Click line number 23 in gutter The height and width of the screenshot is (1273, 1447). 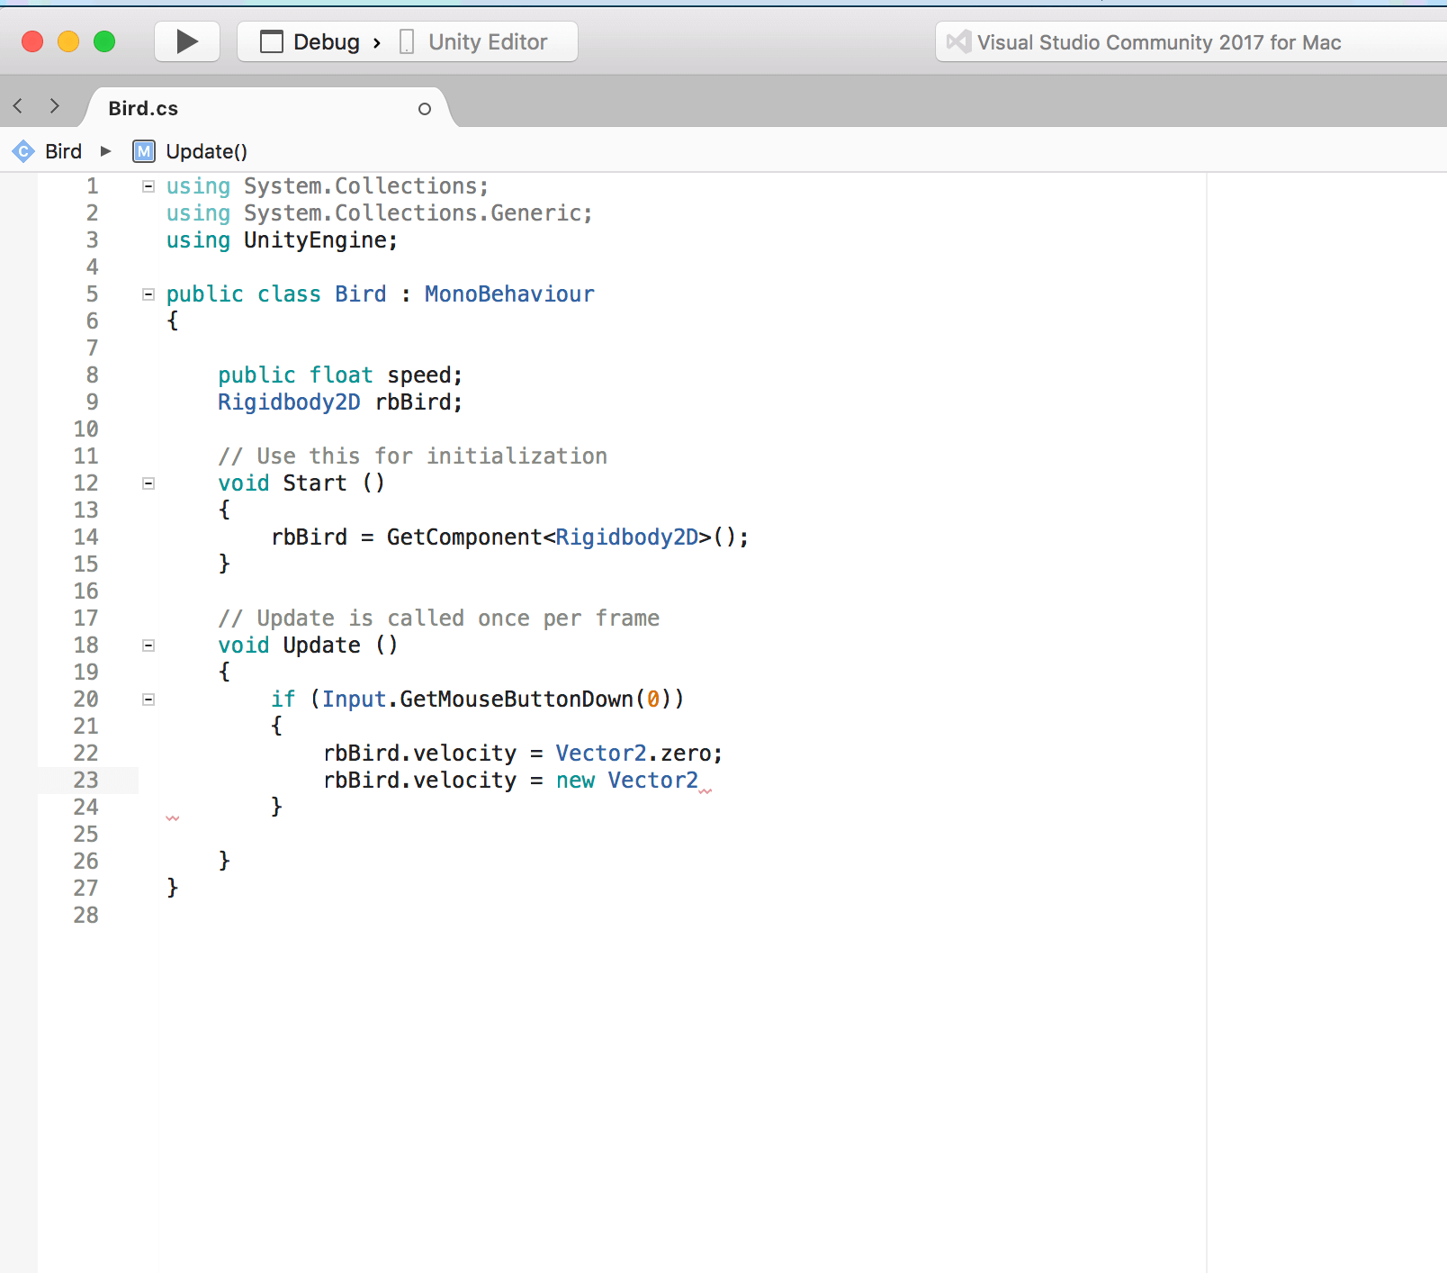86,781
